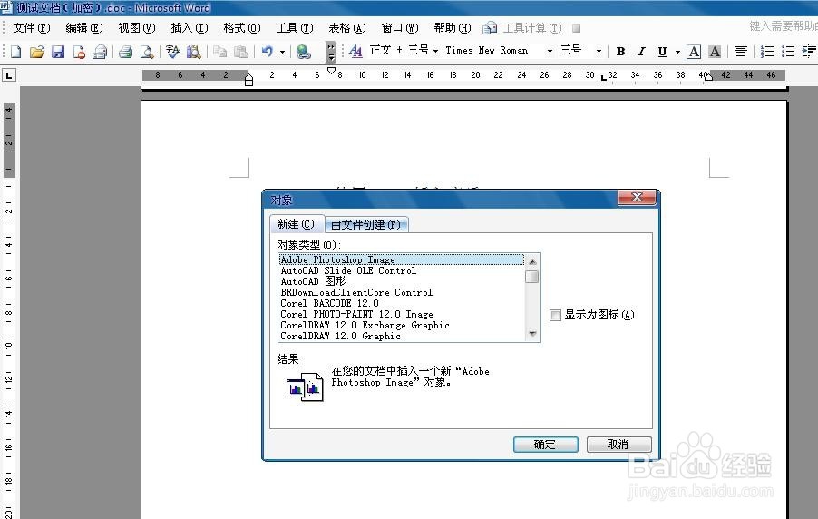Click the Research binoculars book icon
This screenshot has height=519, width=818.
pos(193,52)
